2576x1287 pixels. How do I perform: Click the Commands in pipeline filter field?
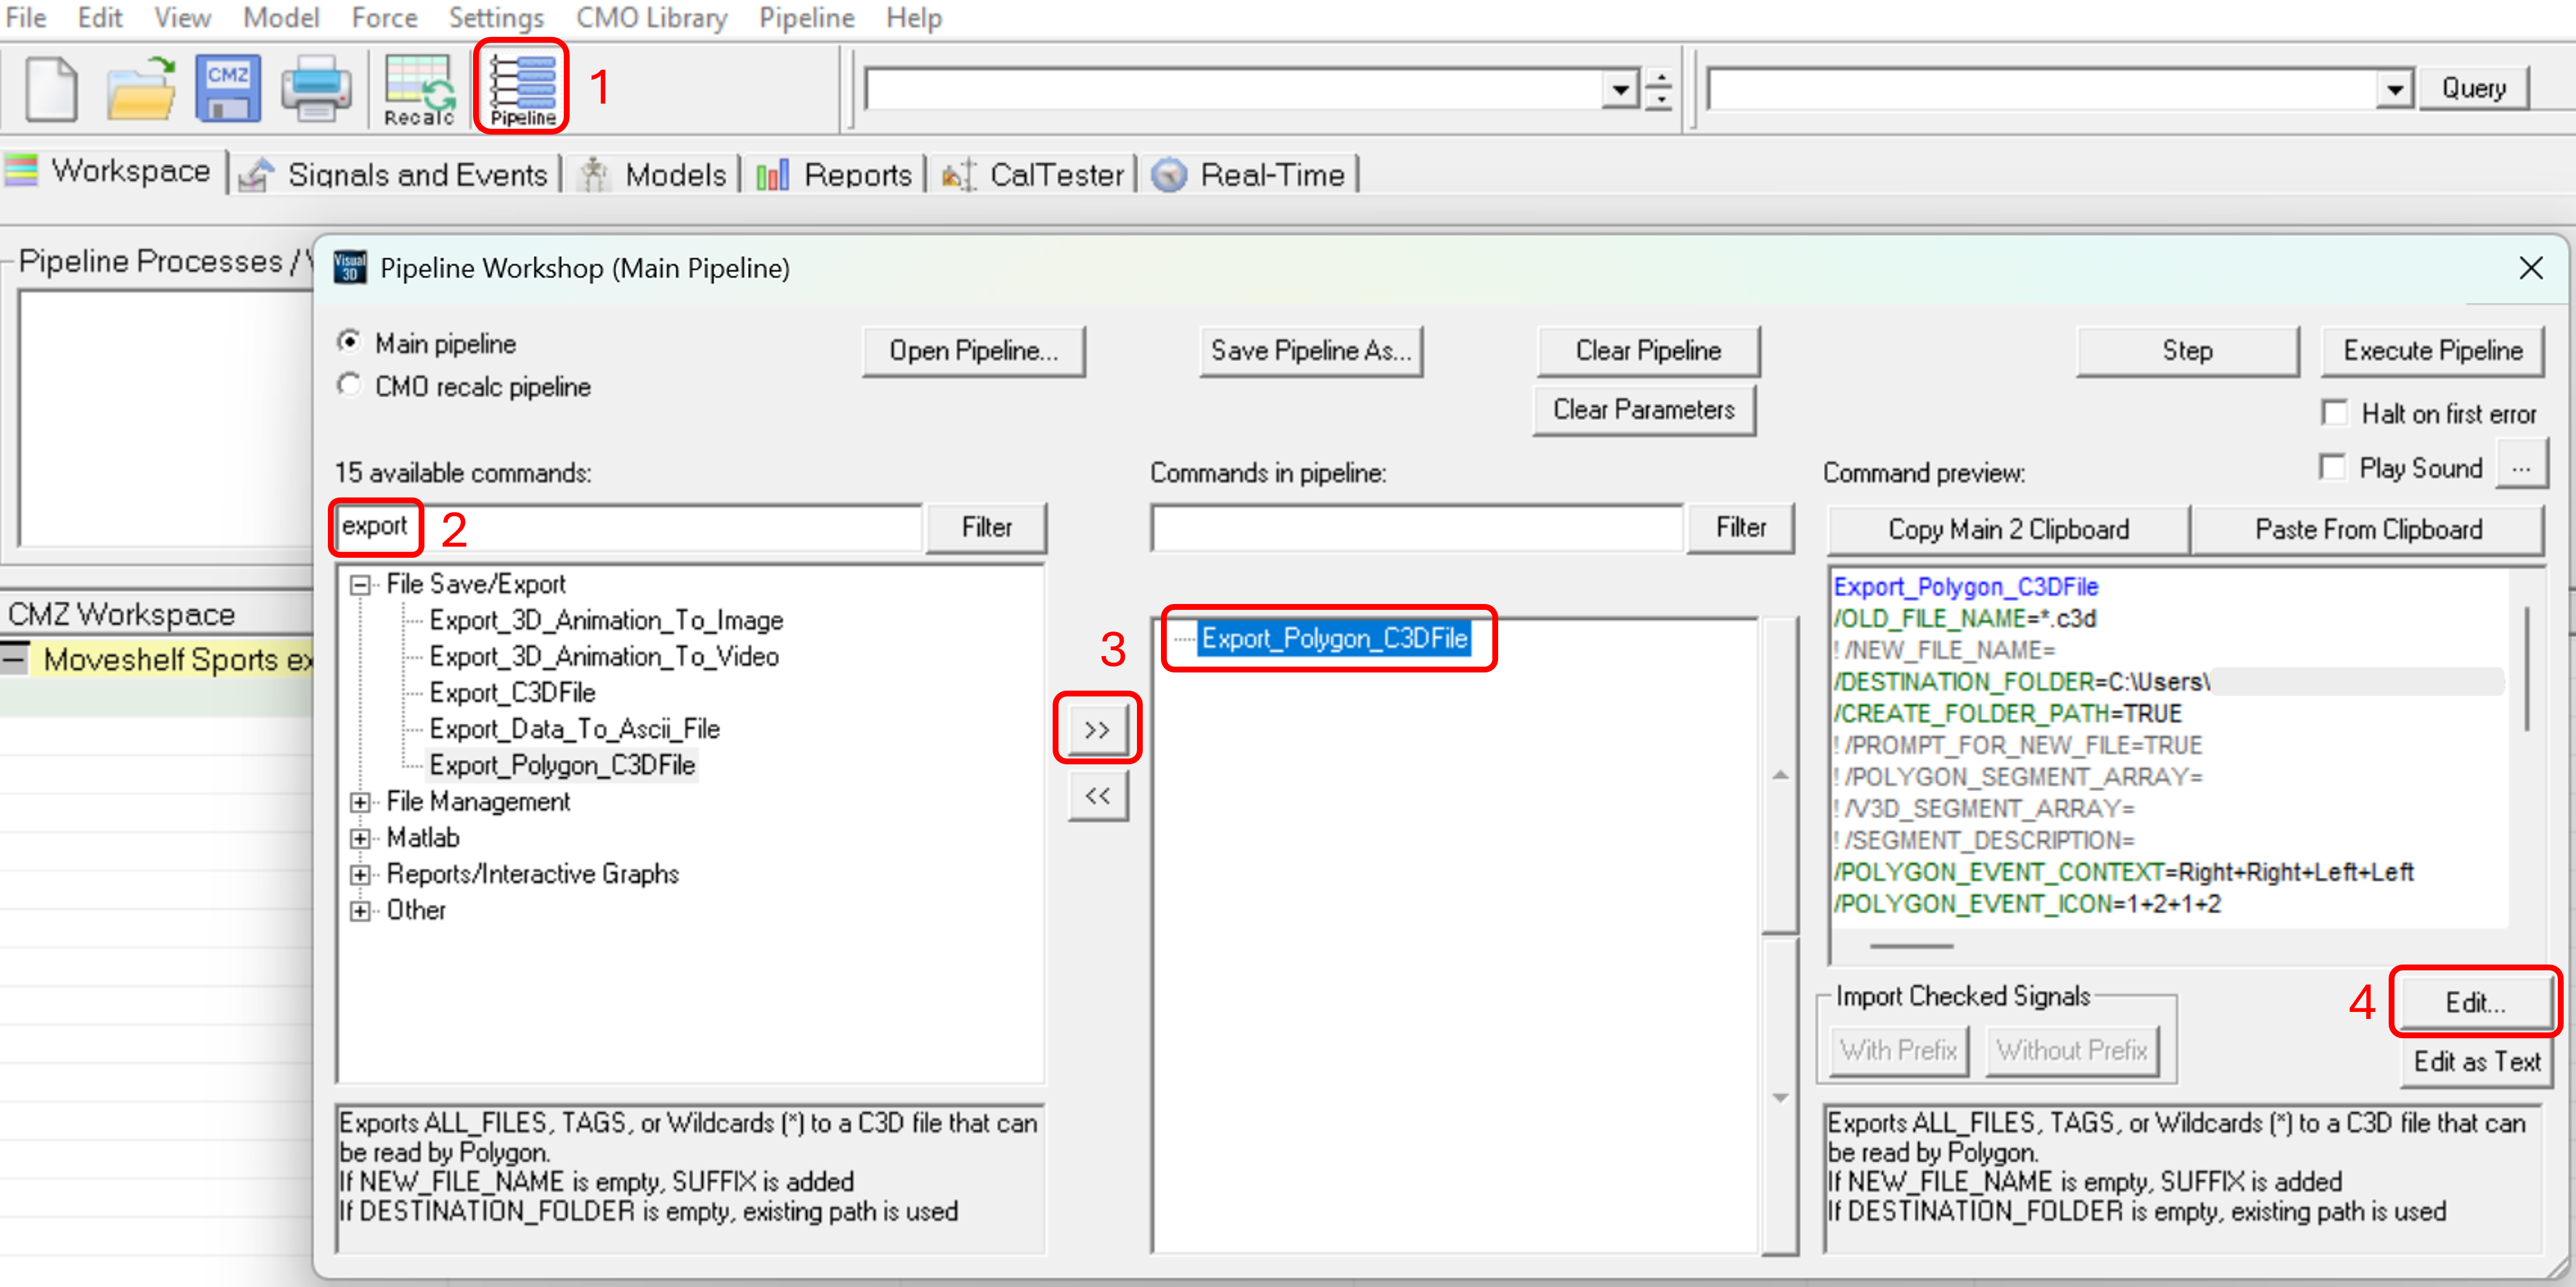1416,528
